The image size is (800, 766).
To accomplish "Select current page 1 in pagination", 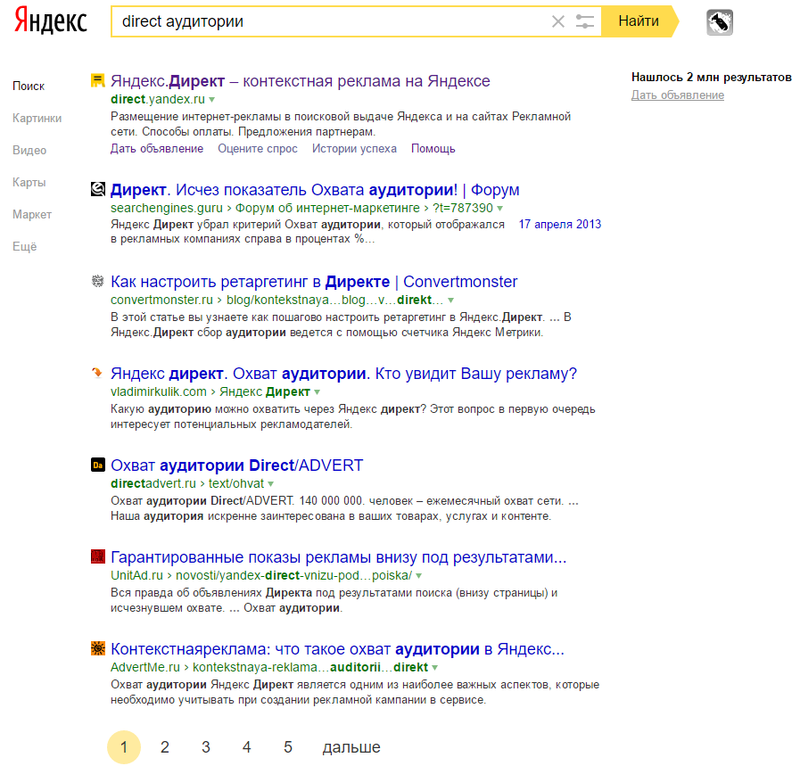I will (124, 747).
